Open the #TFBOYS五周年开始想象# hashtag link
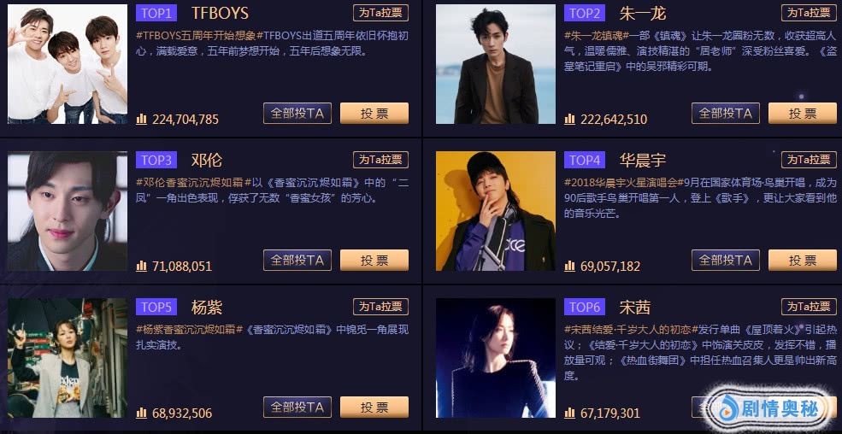Image resolution: width=842 pixels, height=434 pixels. pyautogui.click(x=196, y=36)
